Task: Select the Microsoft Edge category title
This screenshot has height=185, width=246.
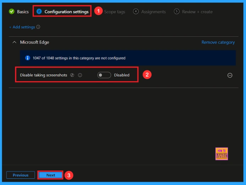Action: click(x=34, y=42)
